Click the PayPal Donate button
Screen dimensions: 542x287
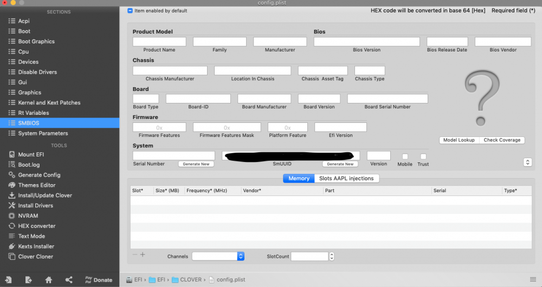point(99,280)
